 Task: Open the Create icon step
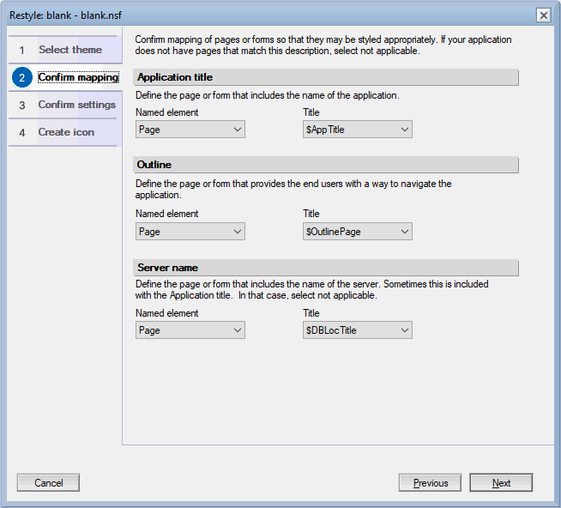[65, 132]
